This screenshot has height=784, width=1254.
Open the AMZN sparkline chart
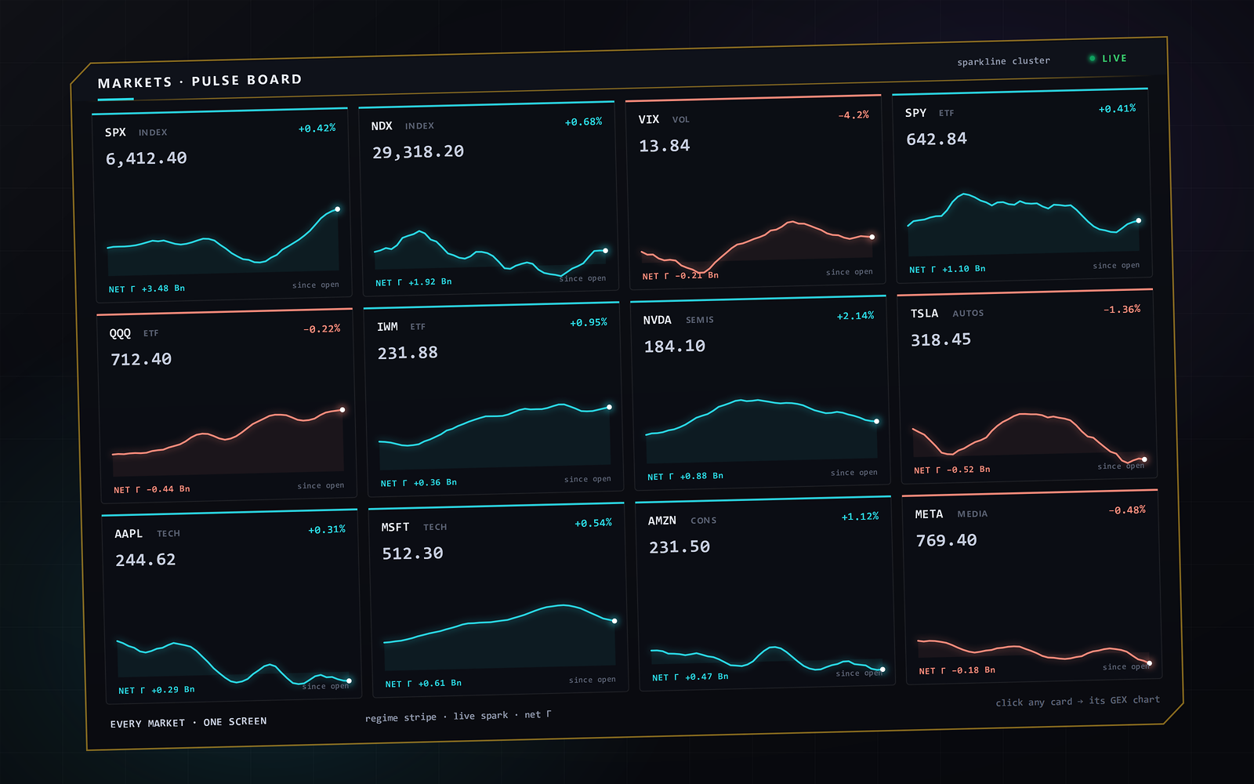click(767, 659)
